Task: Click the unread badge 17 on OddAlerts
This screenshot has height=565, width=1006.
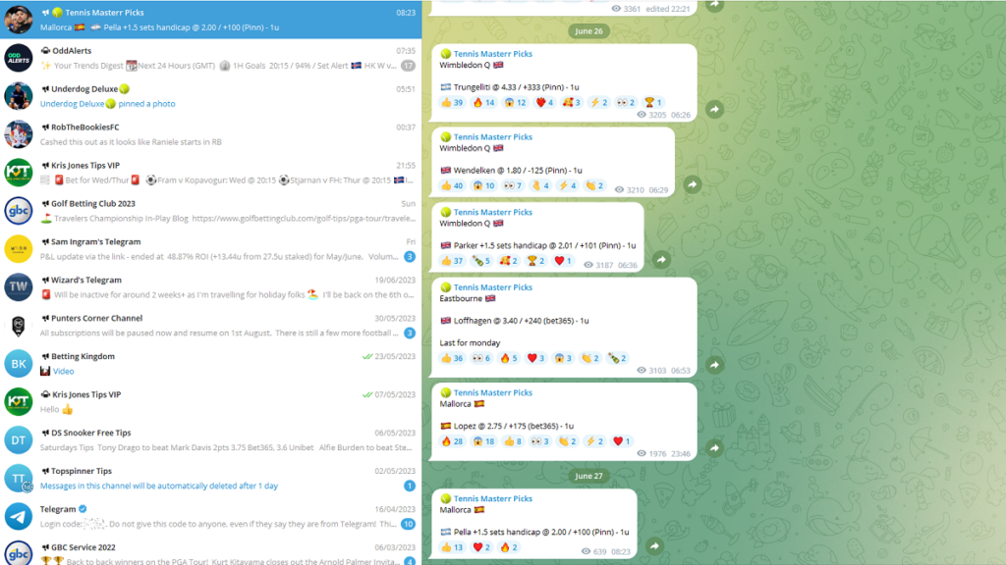Action: pyautogui.click(x=408, y=66)
